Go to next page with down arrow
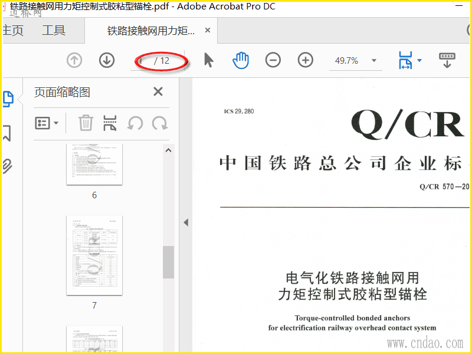This screenshot has height=354, width=472. point(107,60)
